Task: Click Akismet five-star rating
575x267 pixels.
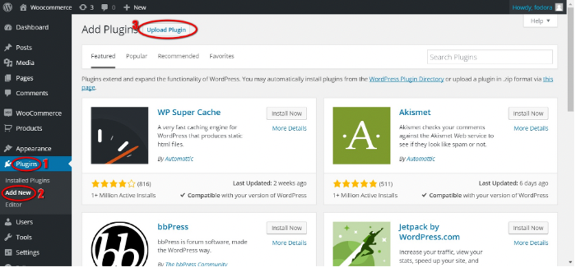Action: point(355,183)
